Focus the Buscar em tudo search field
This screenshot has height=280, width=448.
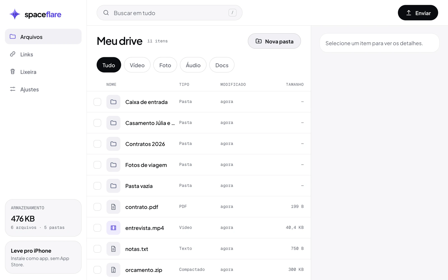(x=169, y=13)
